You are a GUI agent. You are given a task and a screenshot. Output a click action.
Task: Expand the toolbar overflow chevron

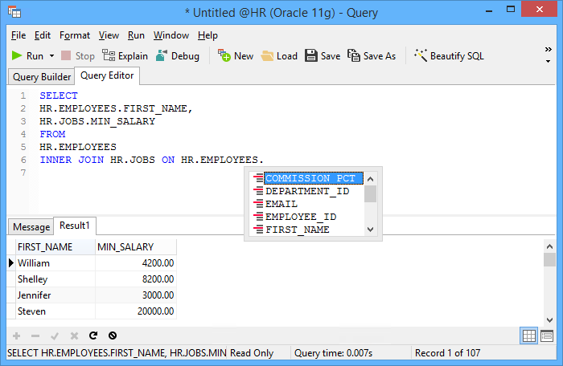point(548,50)
